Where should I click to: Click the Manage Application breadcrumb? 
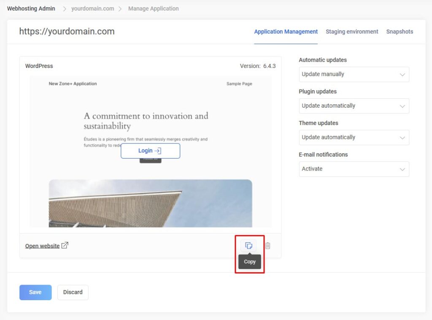click(153, 8)
